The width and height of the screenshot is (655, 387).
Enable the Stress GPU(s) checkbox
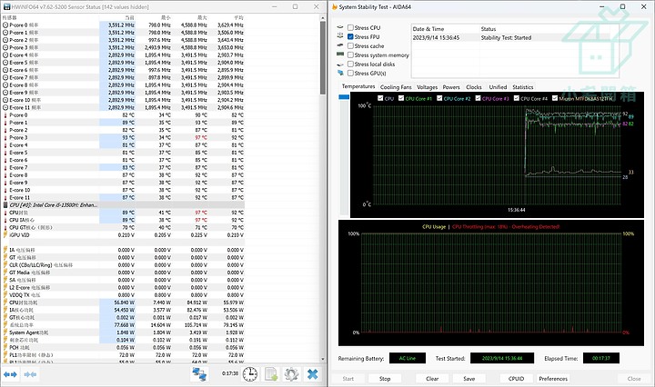point(350,73)
